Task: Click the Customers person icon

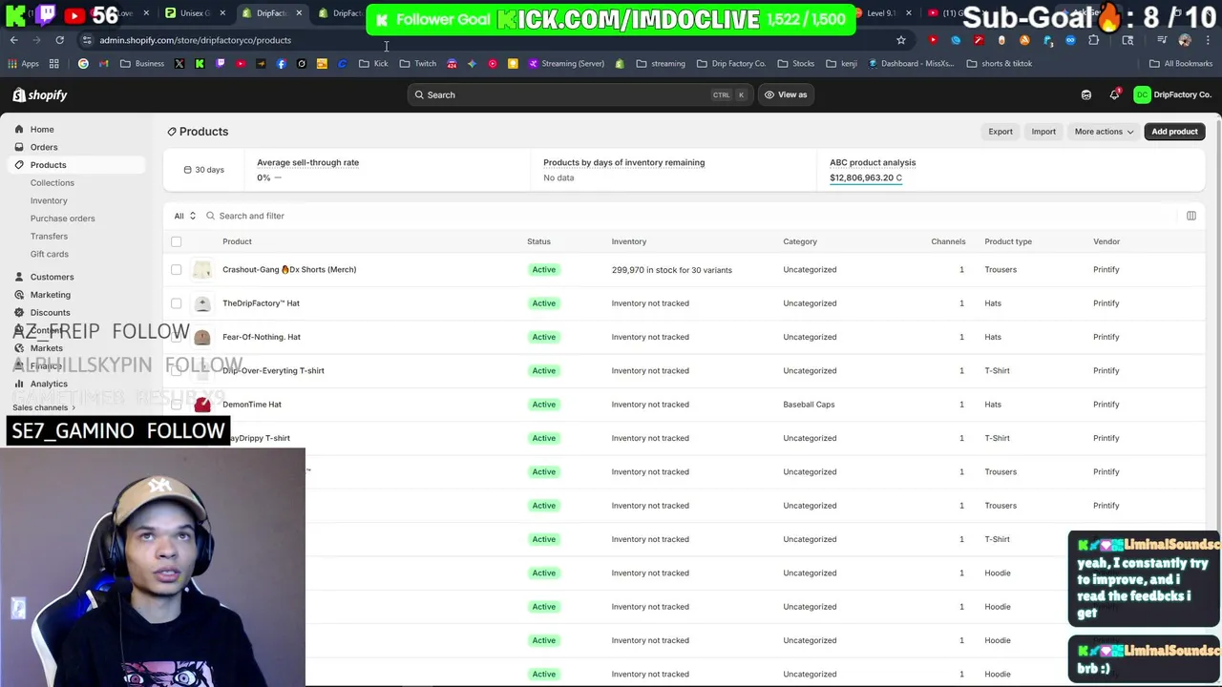Action: click(x=19, y=277)
